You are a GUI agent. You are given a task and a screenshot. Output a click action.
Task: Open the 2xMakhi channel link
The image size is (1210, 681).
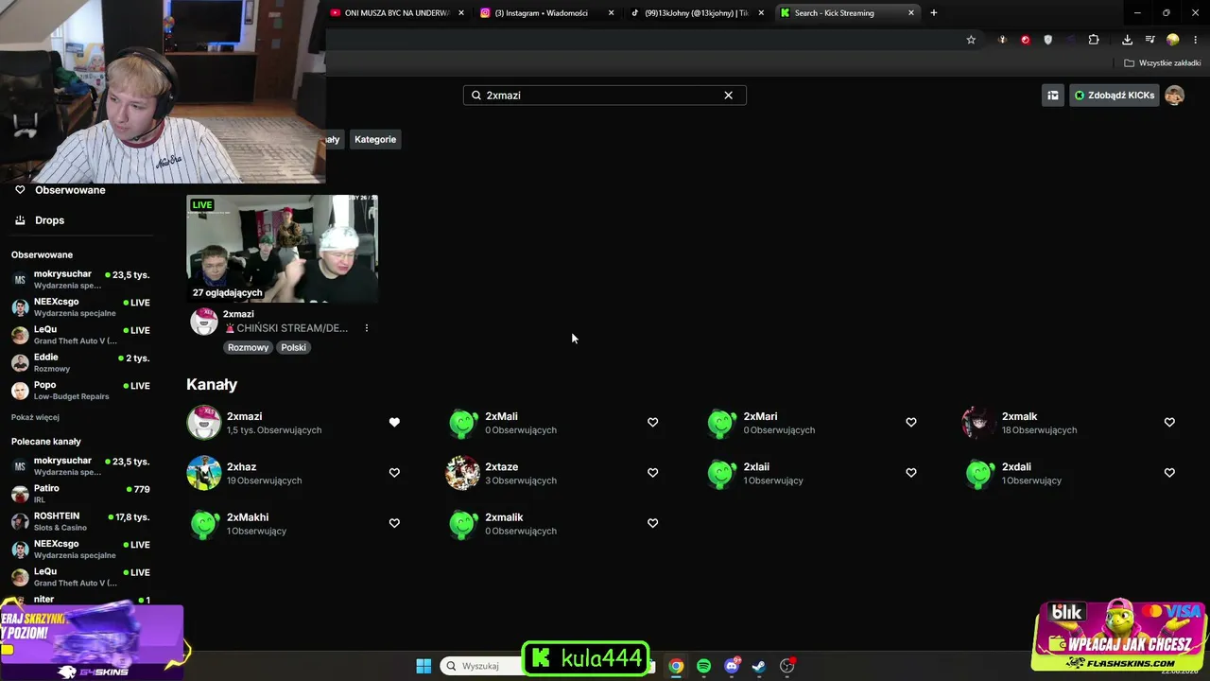point(248,517)
